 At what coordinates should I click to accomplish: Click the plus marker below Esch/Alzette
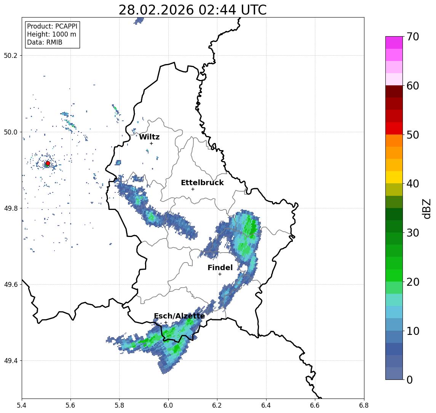(166, 323)
